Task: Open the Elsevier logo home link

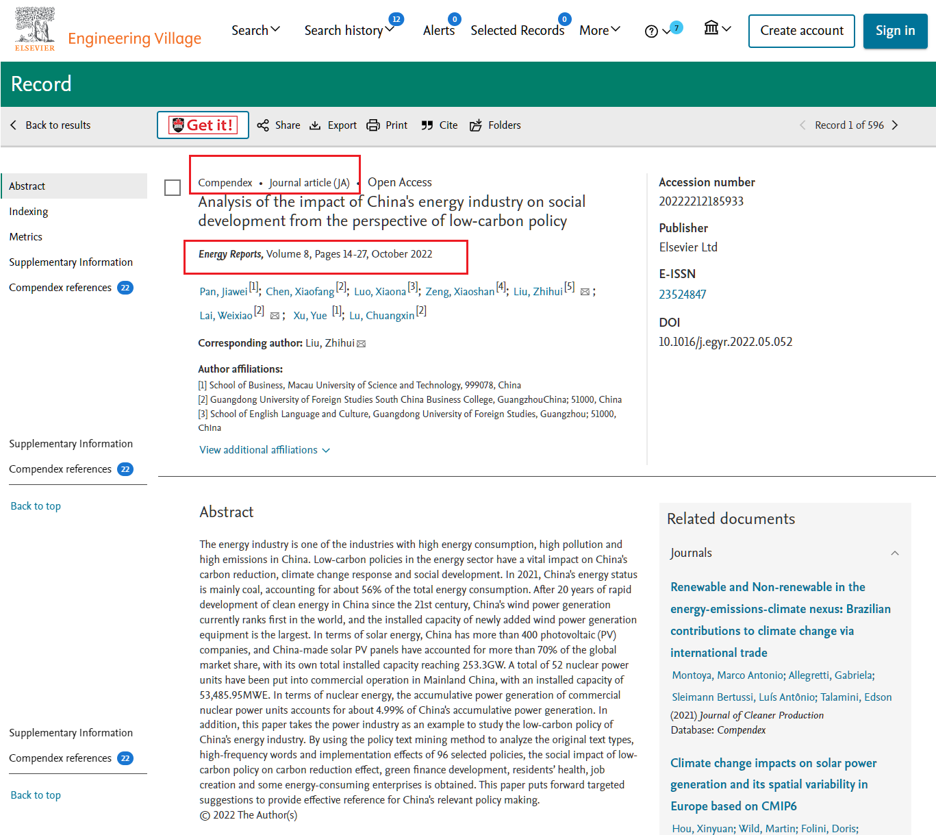Action: pos(35,29)
